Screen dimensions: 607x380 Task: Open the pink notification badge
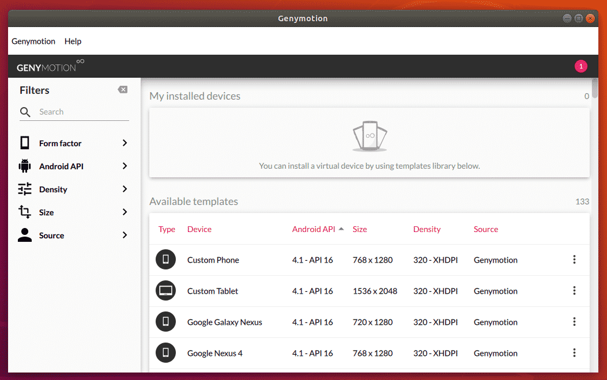click(x=580, y=66)
